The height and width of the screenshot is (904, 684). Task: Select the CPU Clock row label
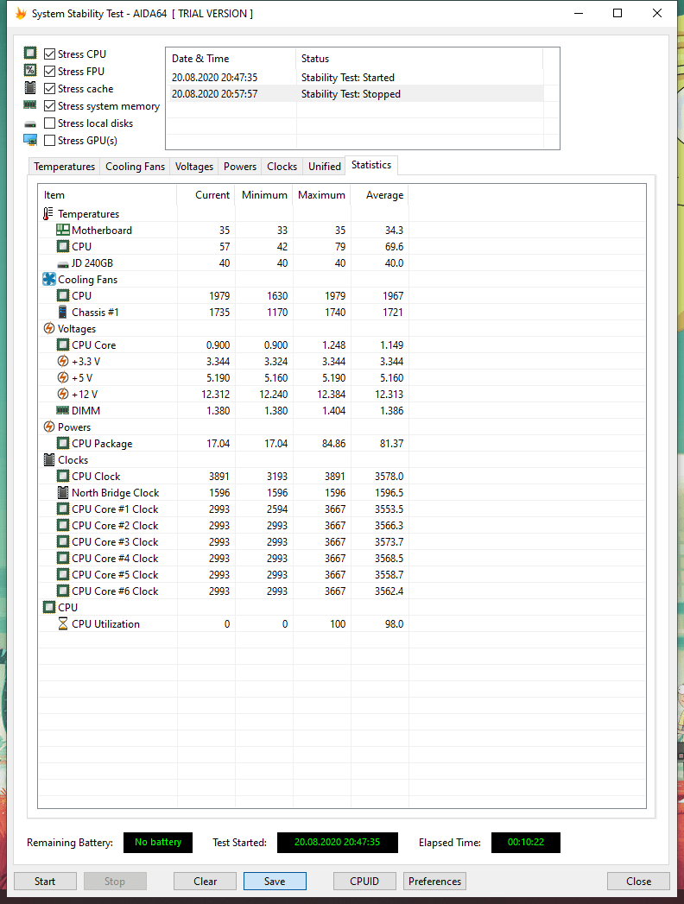[x=96, y=477]
